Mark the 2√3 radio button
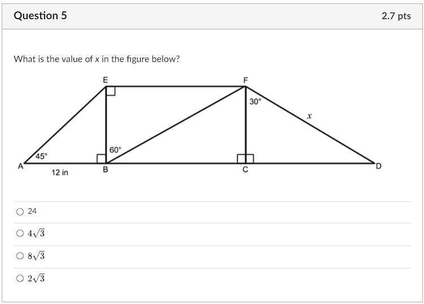The image size is (424, 304). [20, 278]
